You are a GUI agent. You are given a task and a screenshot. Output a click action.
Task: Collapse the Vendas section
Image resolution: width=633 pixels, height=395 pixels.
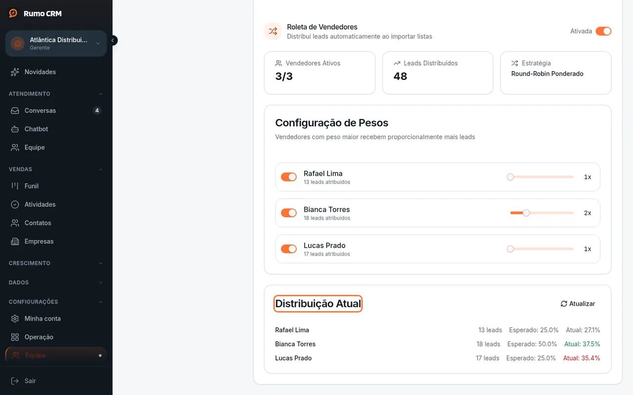[56, 169]
